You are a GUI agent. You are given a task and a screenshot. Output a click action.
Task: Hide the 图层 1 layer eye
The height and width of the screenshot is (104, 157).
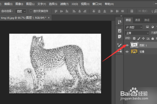tap(127, 45)
